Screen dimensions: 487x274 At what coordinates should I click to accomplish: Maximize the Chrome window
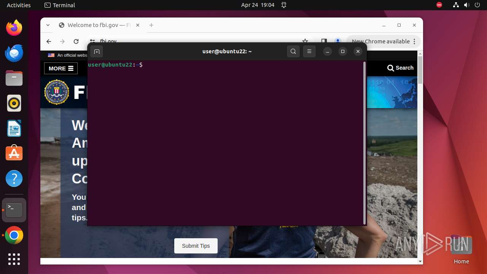[399, 25]
